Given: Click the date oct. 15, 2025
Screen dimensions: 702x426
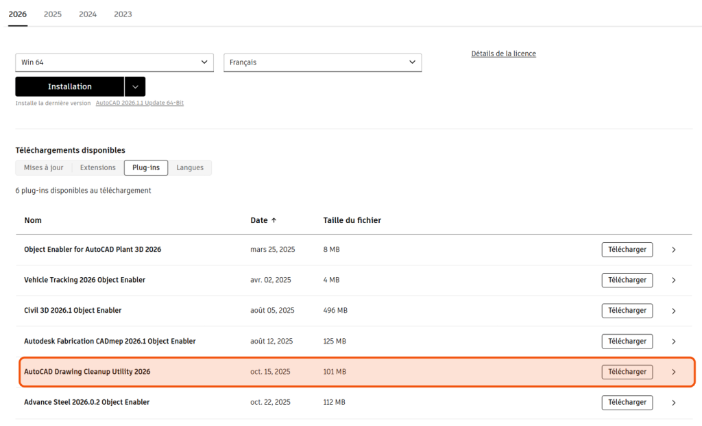Looking at the screenshot, I should tap(270, 372).
